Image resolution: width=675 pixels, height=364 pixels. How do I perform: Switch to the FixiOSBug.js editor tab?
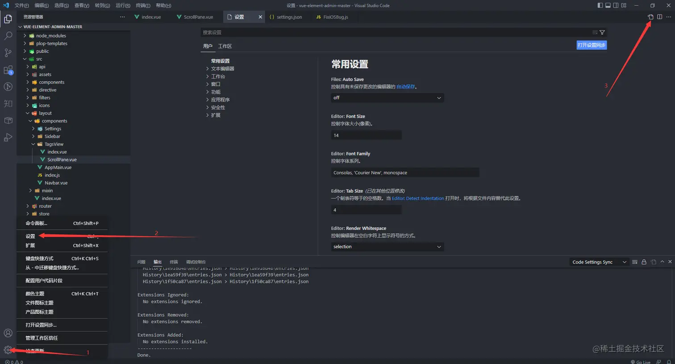point(335,17)
